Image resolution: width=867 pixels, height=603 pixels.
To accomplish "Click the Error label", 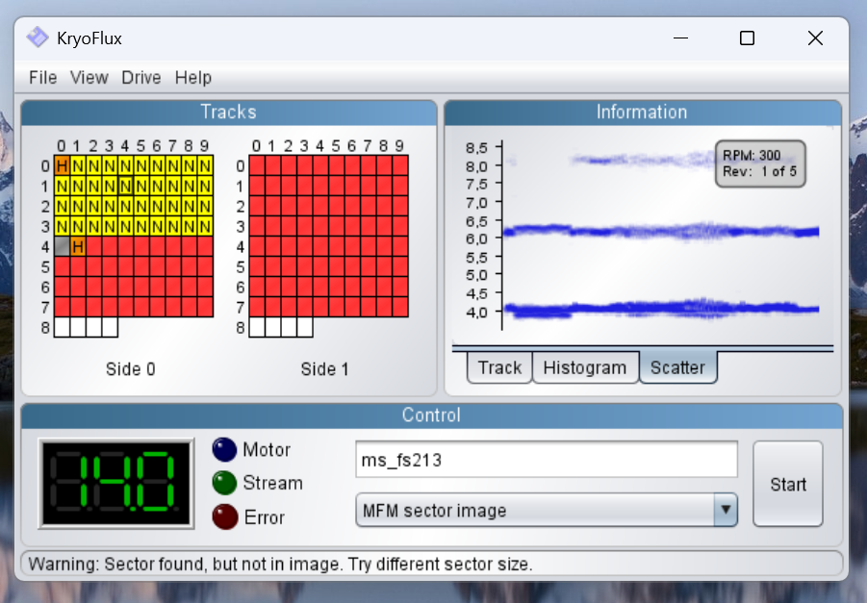I will tap(265, 517).
